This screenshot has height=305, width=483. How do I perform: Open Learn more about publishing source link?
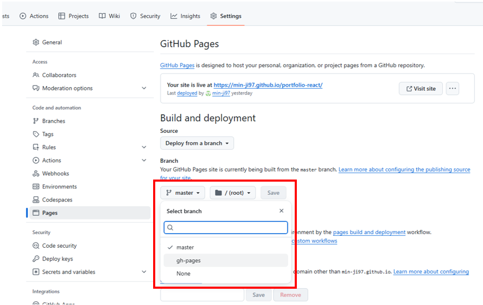pos(404,170)
